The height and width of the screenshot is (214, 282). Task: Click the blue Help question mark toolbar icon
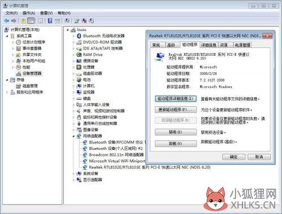coord(50,21)
